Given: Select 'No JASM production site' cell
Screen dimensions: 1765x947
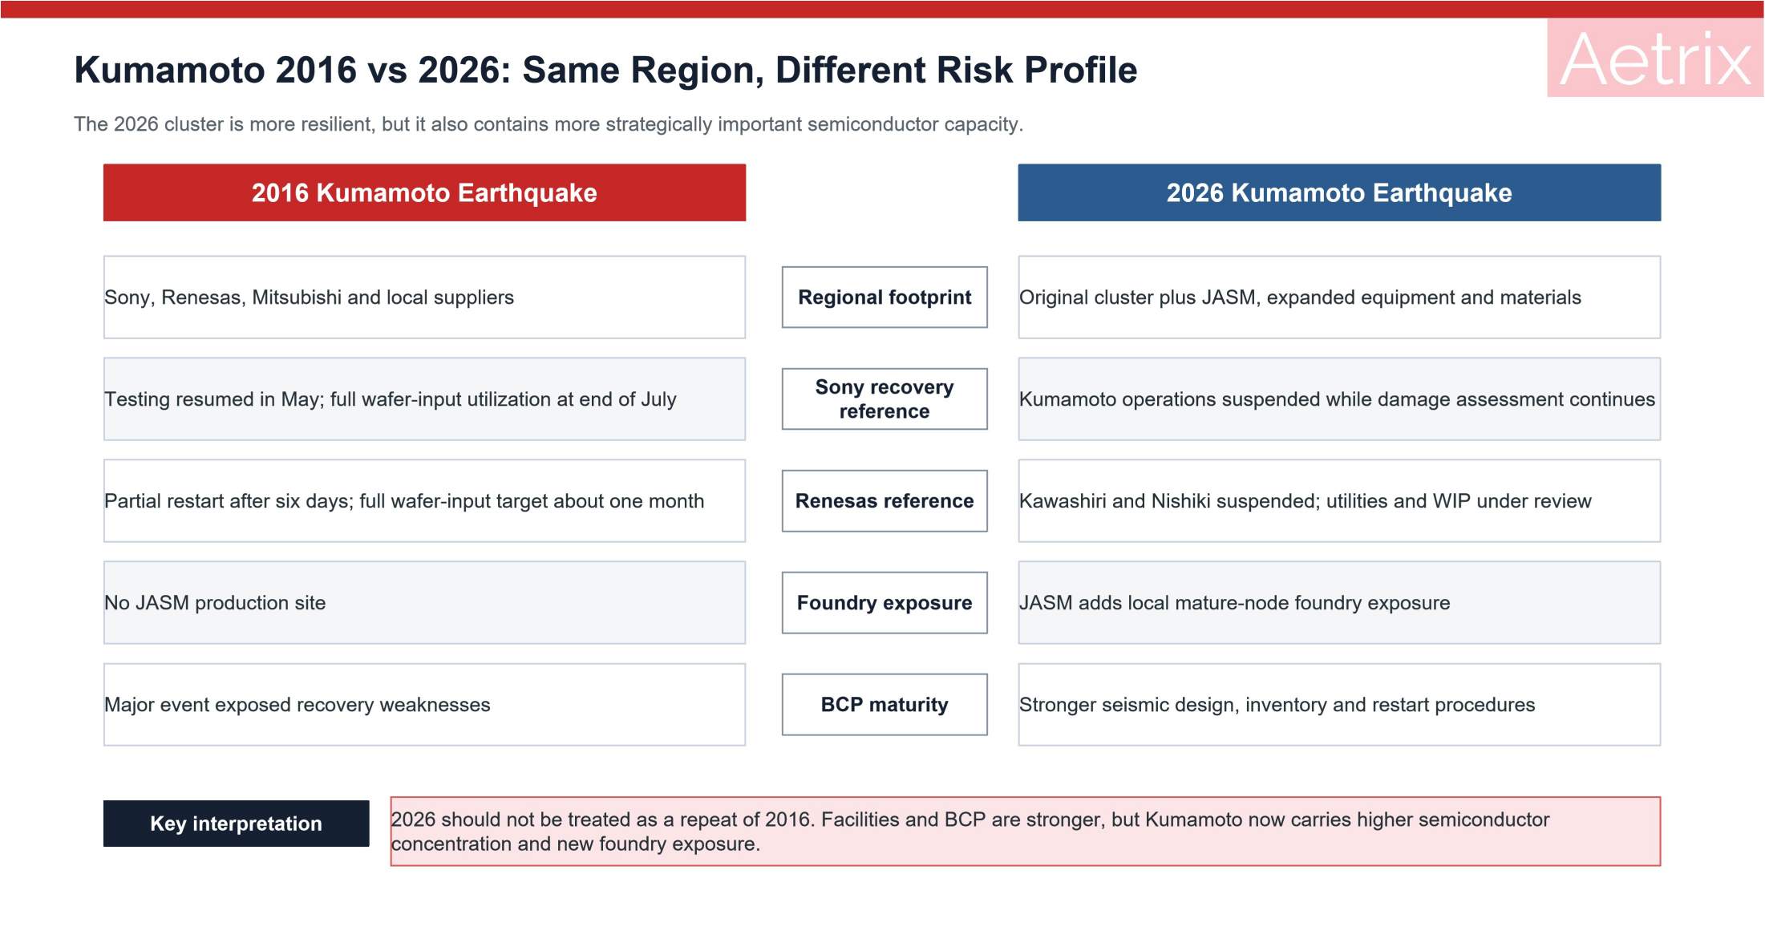Looking at the screenshot, I should pos(424,603).
